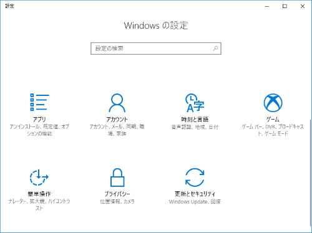This screenshot has height=233, width=312.
Task: Click the アカウント category label
Action: tap(117, 120)
